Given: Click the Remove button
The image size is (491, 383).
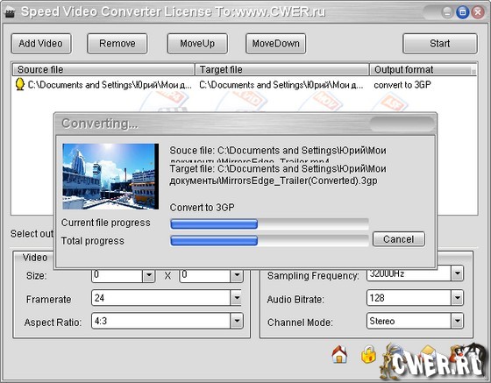Looking at the screenshot, I should 117,44.
